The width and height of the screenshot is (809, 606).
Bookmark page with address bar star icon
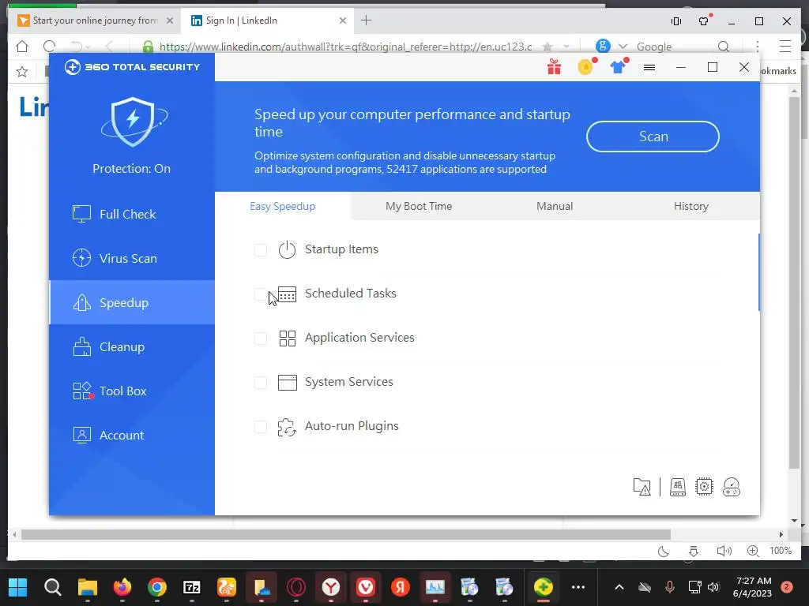click(x=548, y=47)
